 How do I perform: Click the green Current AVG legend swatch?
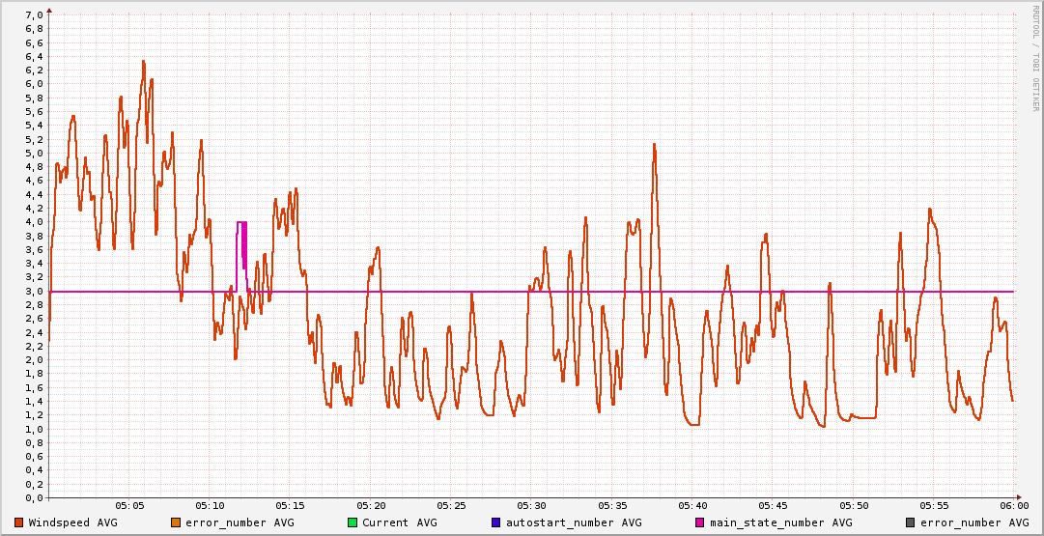point(353,522)
